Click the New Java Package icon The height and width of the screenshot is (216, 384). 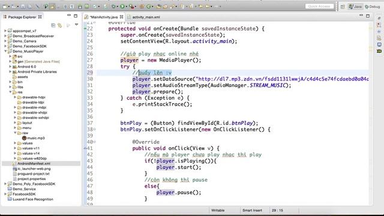click(x=142, y=7)
